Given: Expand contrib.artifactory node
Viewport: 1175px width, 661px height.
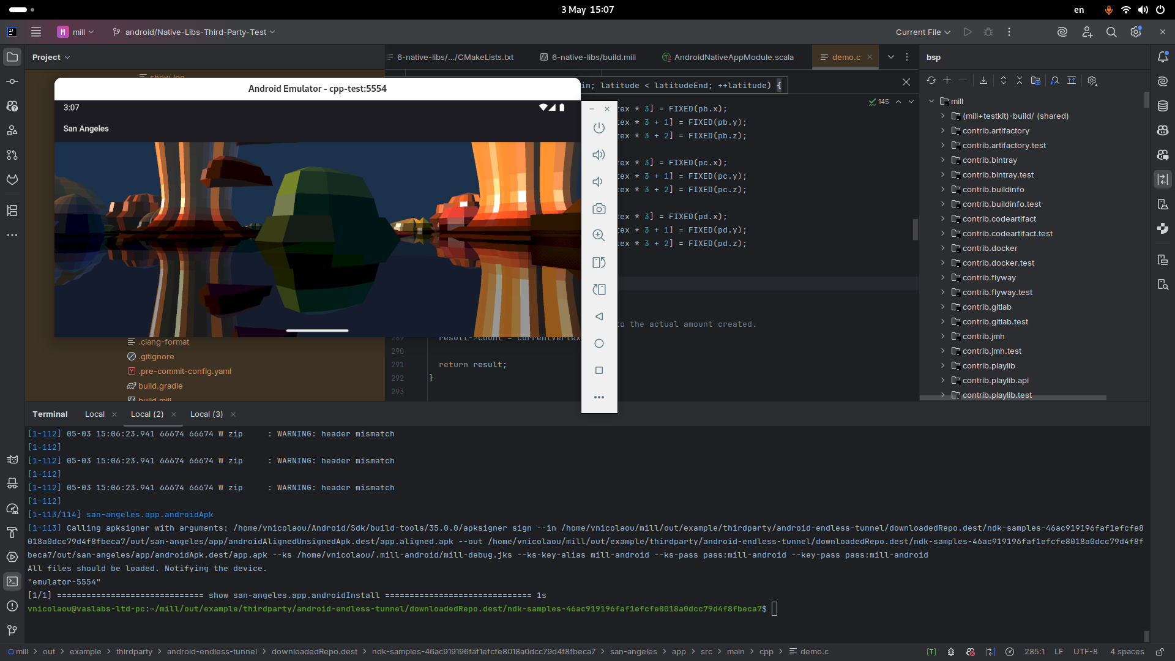Looking at the screenshot, I should tap(943, 131).
